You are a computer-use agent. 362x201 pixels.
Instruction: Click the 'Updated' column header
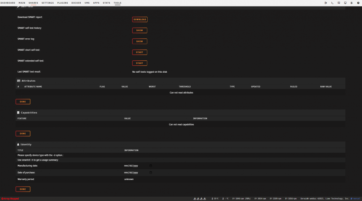[x=256, y=87]
